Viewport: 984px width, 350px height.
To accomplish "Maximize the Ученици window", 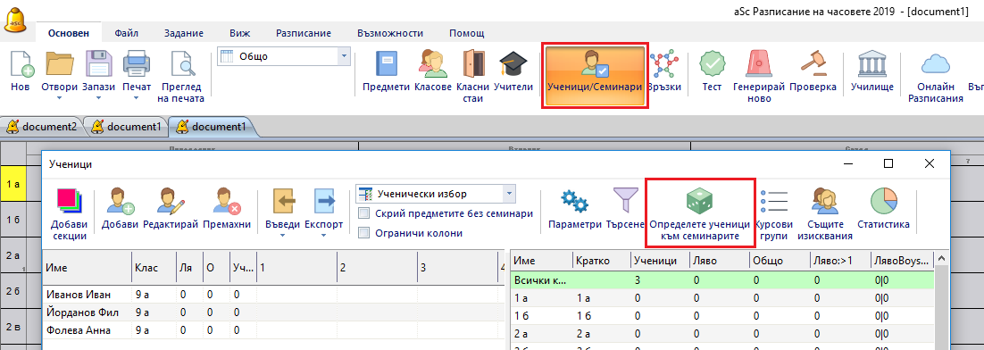I will (888, 163).
